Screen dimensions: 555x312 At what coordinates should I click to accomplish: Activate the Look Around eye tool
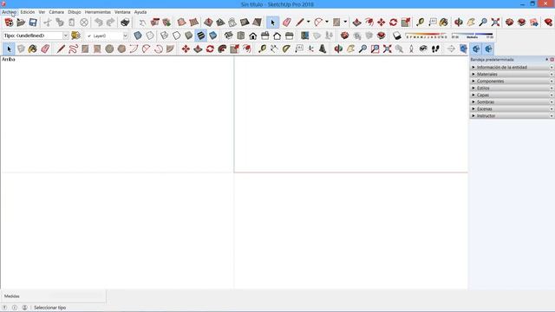click(423, 49)
